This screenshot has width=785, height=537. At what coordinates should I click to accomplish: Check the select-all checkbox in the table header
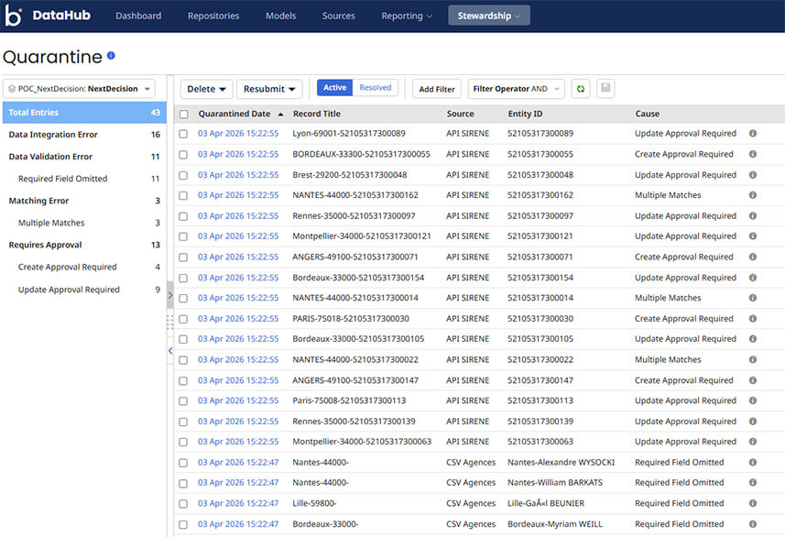click(182, 114)
